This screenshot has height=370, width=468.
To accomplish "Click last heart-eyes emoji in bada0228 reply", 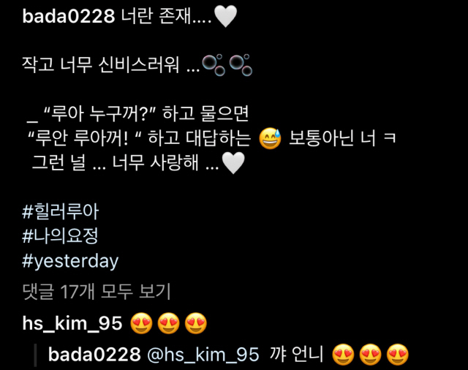I will click(398, 355).
